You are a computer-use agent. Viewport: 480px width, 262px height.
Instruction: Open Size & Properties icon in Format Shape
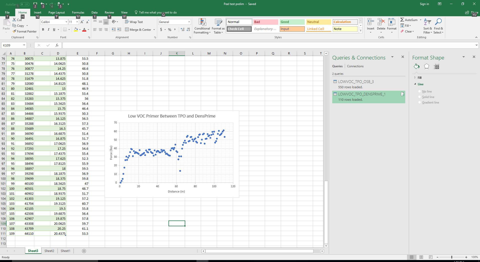(436, 66)
